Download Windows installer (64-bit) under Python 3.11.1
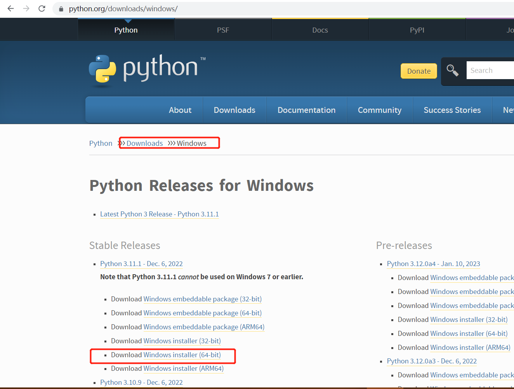This screenshot has height=389, width=514. point(182,355)
